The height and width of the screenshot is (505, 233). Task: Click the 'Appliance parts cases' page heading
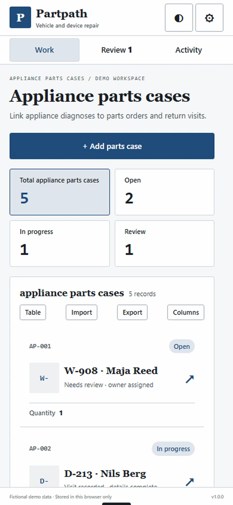tap(100, 96)
